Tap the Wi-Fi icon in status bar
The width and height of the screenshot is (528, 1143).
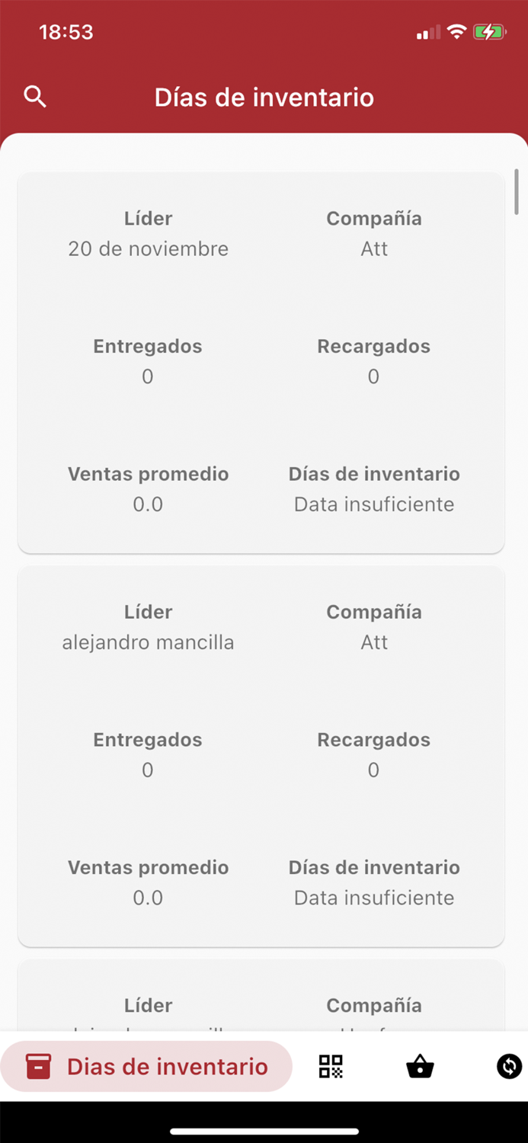click(456, 32)
